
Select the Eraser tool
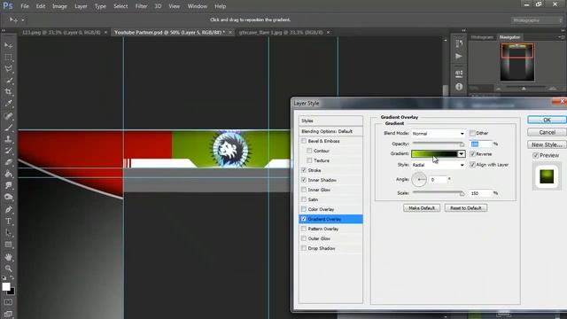pyautogui.click(x=8, y=162)
